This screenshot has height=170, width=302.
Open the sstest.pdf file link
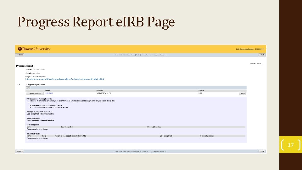pyautogui.click(x=49, y=93)
